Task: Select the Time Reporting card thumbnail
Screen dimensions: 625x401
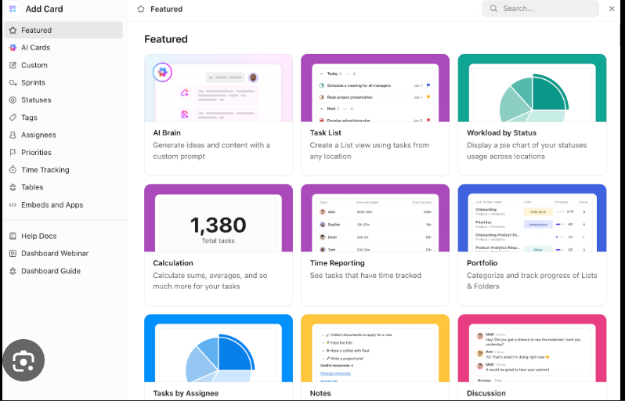Action: [375, 218]
